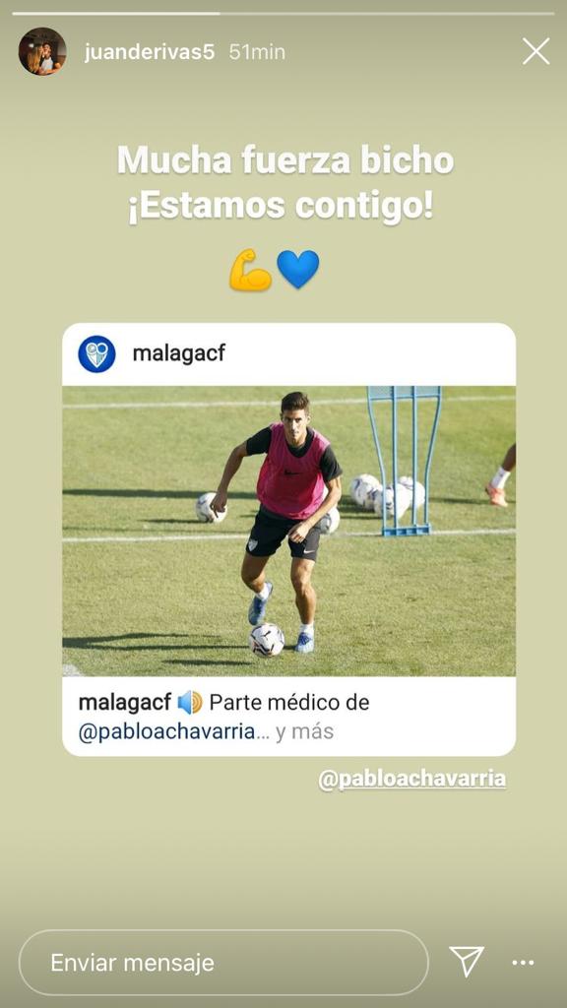Tap the paper plane share icon

[x=466, y=962]
